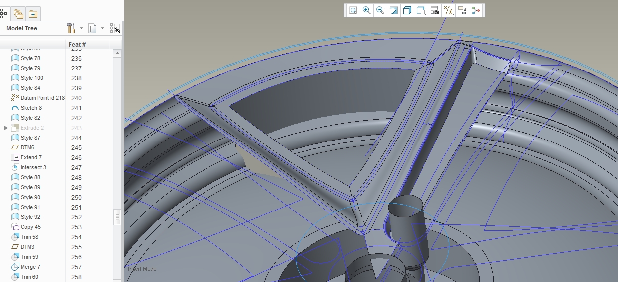Select the Style 82 feature
The width and height of the screenshot is (618, 282).
click(x=30, y=118)
